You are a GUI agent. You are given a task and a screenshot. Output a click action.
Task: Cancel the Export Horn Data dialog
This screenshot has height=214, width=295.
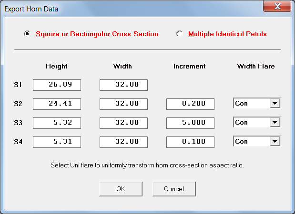pyautogui.click(x=174, y=189)
